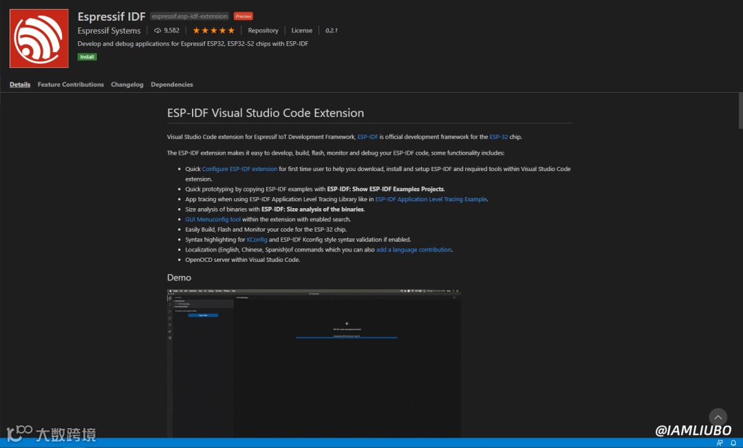Open the Repository link
Image resolution: width=743 pixels, height=448 pixels.
[x=263, y=30]
